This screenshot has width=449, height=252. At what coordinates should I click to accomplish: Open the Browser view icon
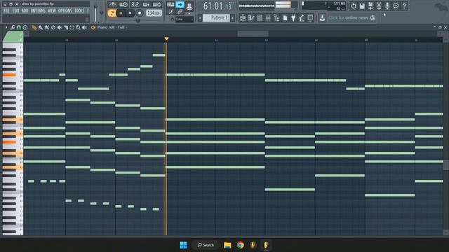coord(276,18)
